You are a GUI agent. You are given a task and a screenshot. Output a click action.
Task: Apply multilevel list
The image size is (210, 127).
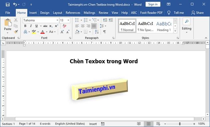tap(94, 20)
